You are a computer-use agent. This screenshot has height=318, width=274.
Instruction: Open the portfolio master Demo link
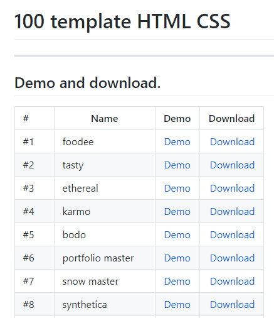coord(177,258)
